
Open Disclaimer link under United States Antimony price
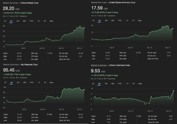click(x=112, y=16)
